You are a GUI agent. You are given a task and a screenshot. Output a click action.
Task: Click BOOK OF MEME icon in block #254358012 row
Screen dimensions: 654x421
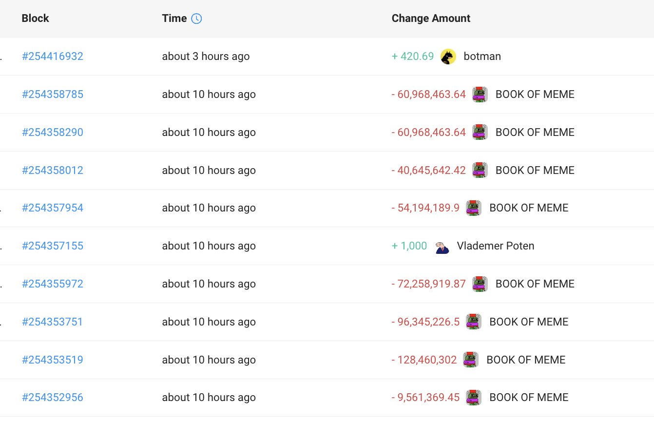pyautogui.click(x=480, y=170)
